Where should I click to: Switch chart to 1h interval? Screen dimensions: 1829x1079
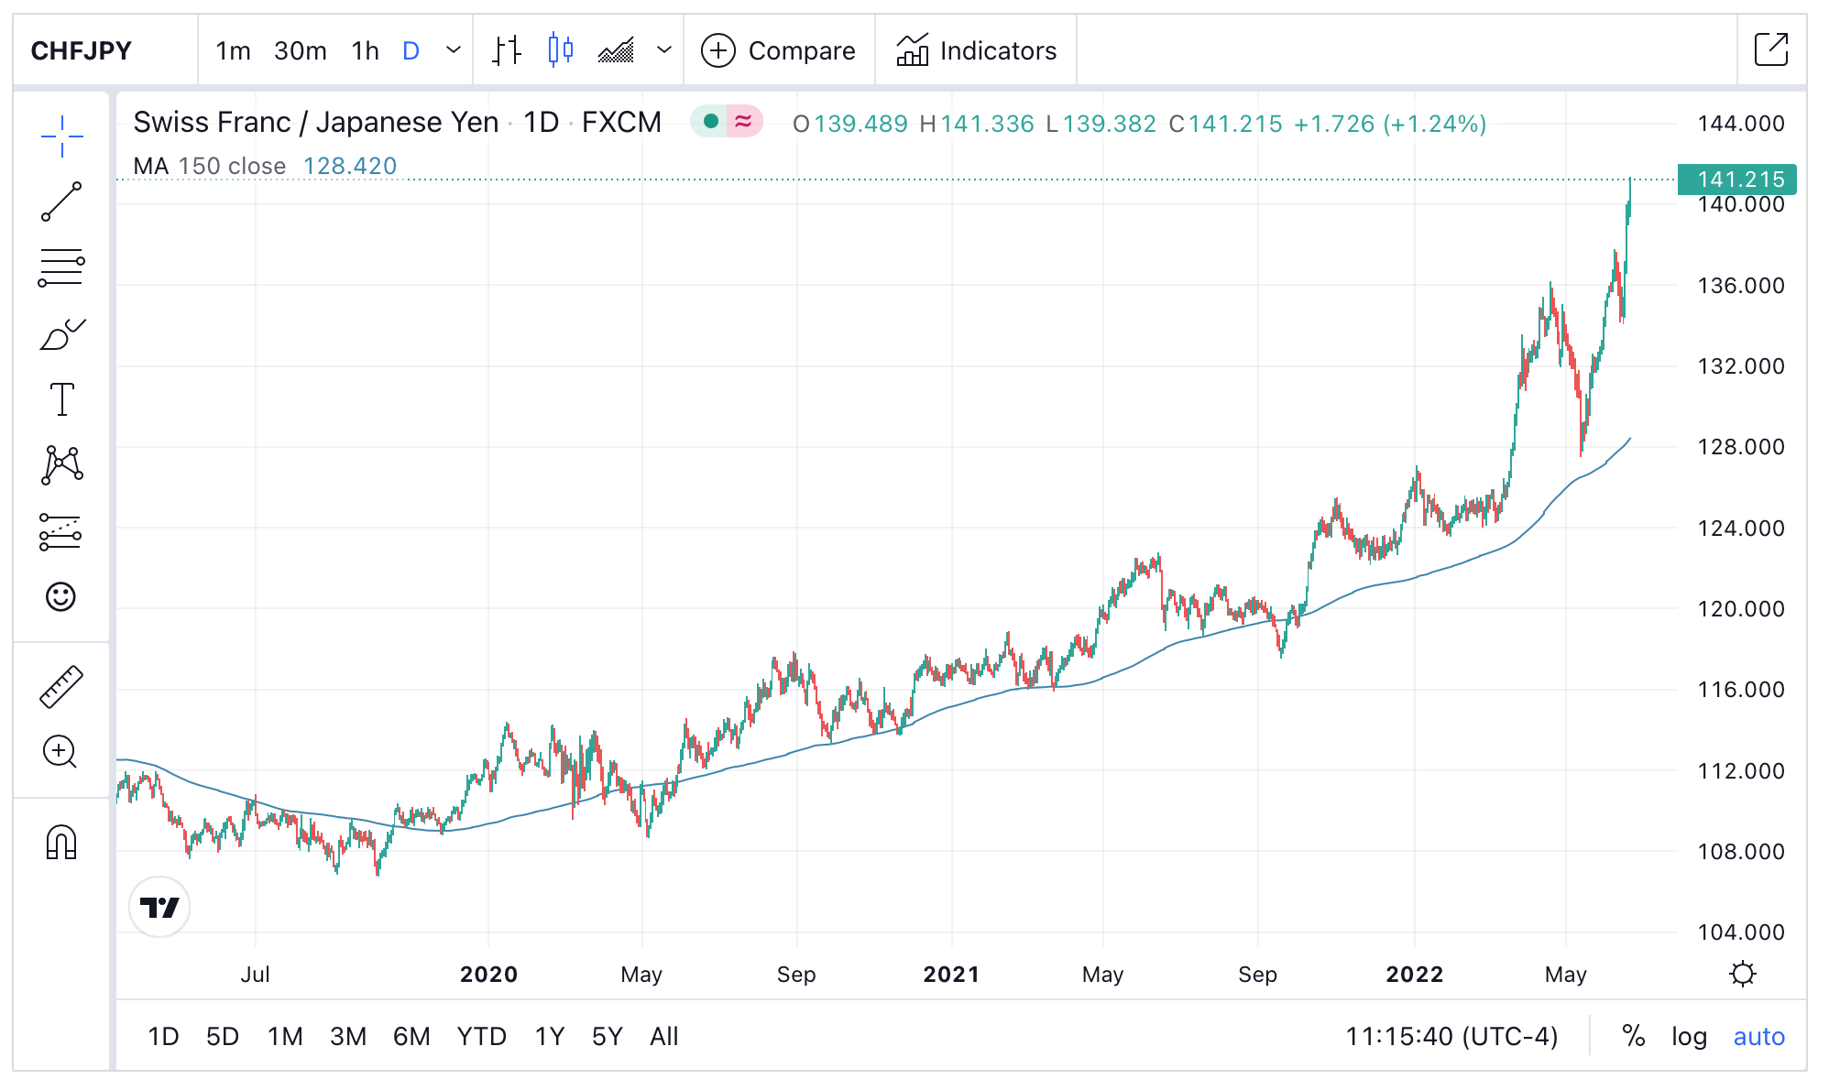click(364, 50)
